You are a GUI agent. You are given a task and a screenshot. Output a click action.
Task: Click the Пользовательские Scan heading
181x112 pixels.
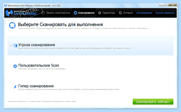39,65
